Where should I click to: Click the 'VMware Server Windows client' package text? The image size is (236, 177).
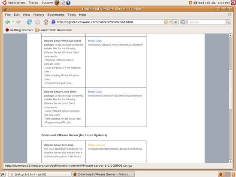click(x=62, y=41)
